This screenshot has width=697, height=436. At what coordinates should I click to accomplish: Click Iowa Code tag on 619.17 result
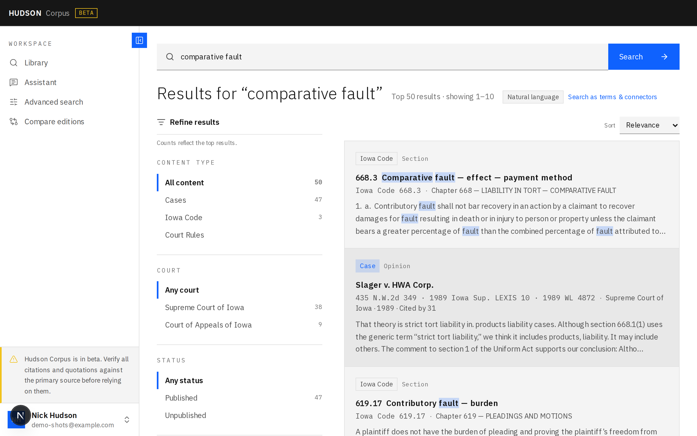coord(376,384)
